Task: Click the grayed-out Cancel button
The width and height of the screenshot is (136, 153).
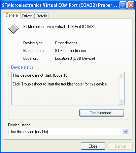Action: (121, 146)
